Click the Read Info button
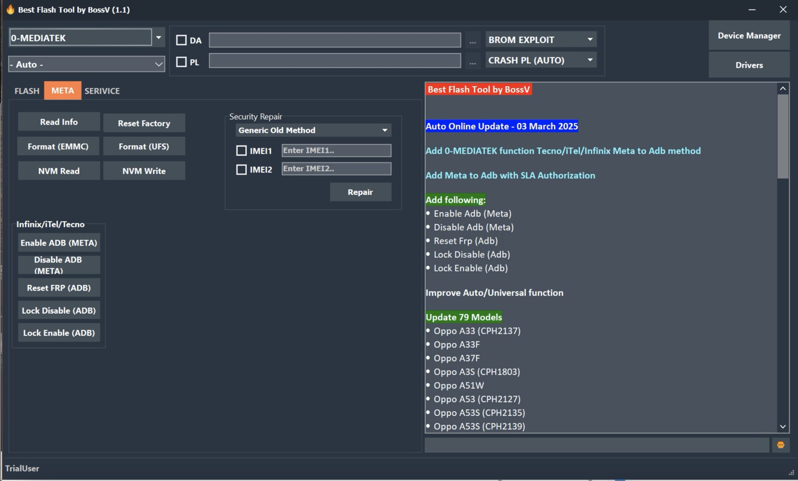 tap(59, 122)
